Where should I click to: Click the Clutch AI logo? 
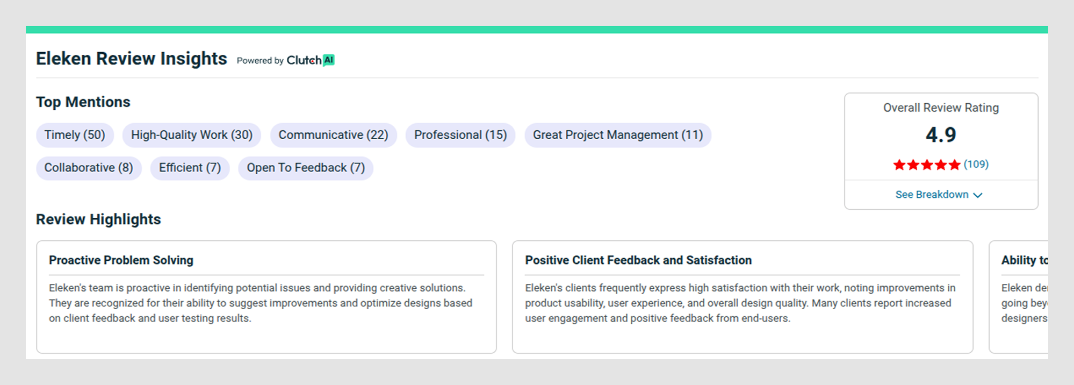pos(311,60)
